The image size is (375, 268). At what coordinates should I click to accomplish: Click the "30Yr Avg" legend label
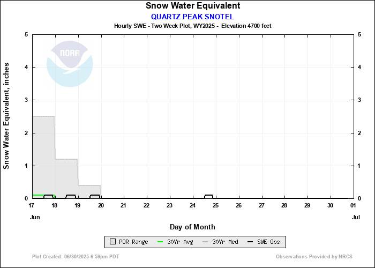(x=180, y=242)
